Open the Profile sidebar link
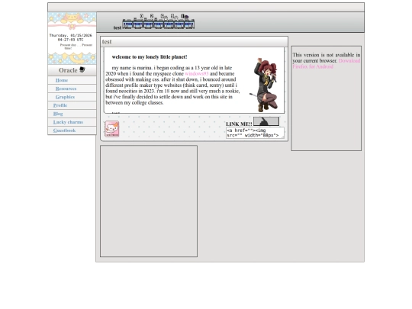Image resolution: width=412 pixels, height=309 pixels. coord(60,105)
